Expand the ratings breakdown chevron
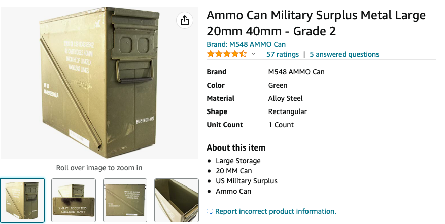The height and width of the screenshot is (224, 445). (254, 54)
